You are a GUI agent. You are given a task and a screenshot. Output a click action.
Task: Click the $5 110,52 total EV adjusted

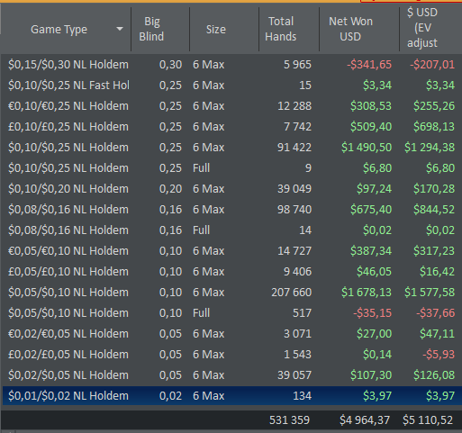click(428, 420)
